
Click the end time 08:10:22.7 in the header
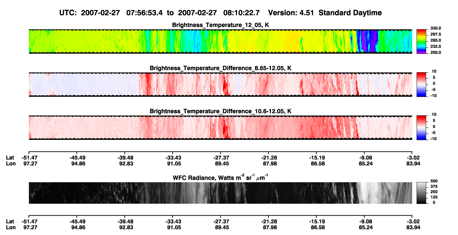(242, 13)
